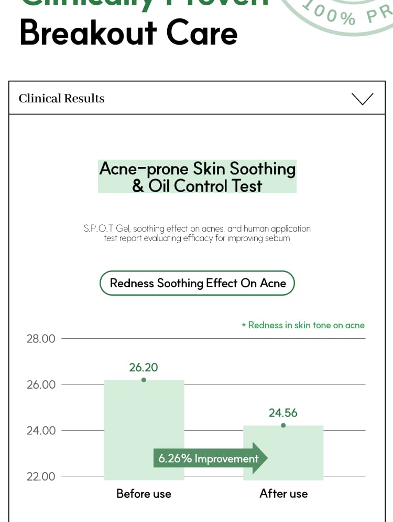This screenshot has width=393, height=522.
Task: Select the Redness Soothing Effect On Acne pill
Action: click(x=197, y=283)
